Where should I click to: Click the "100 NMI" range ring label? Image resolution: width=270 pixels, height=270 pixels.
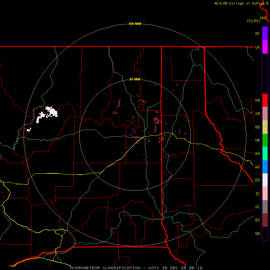tap(135, 24)
